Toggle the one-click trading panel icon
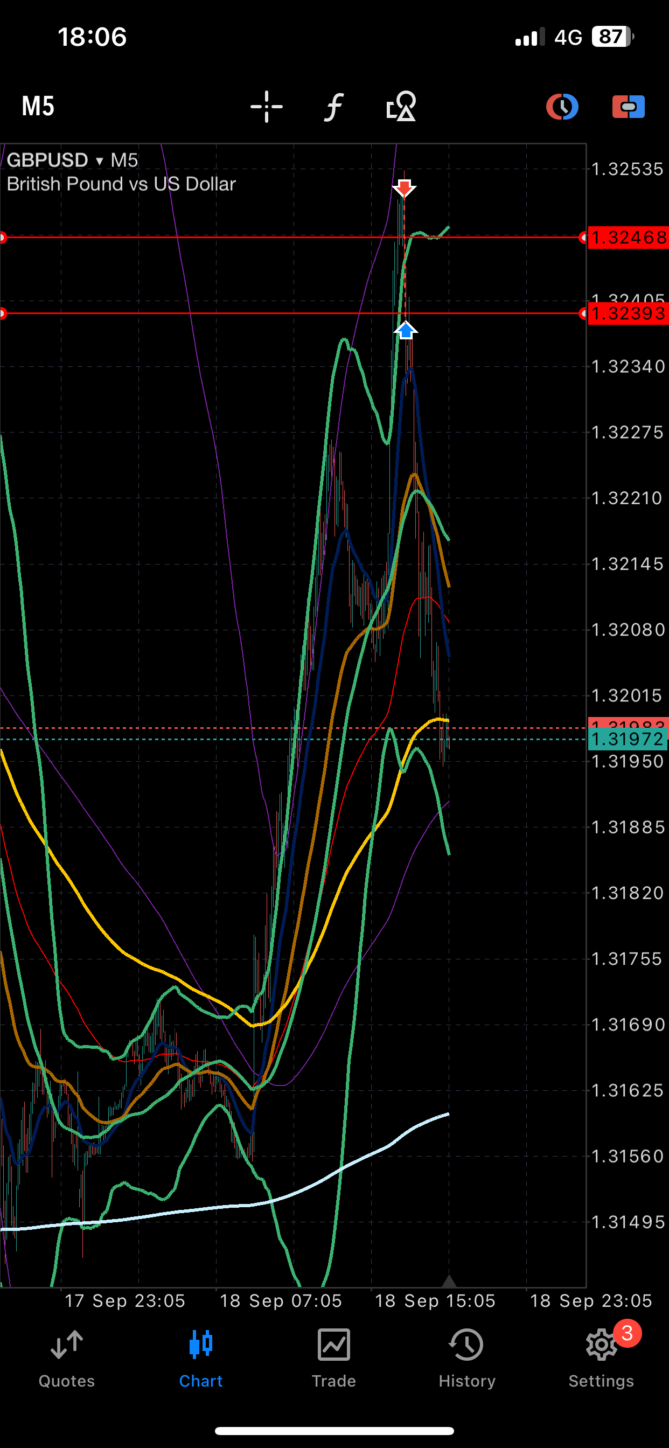The image size is (669, 1448). 629,106
